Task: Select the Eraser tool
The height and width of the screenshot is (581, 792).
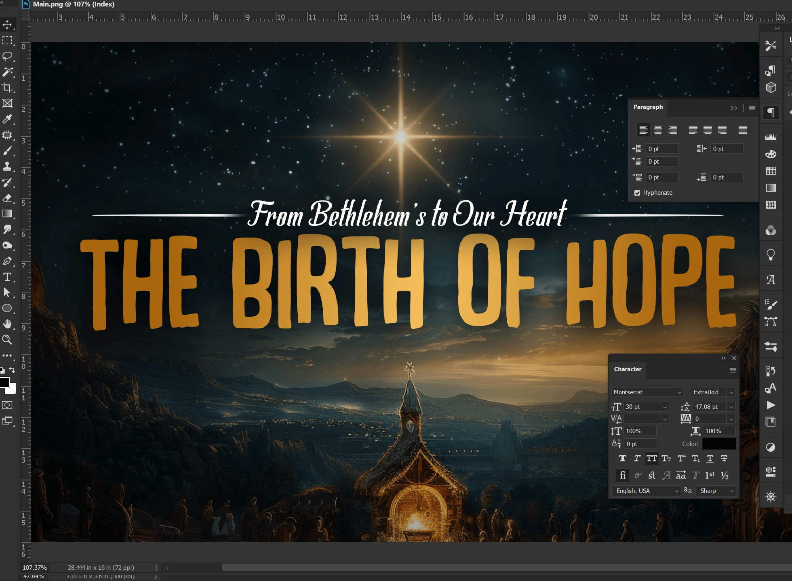Action: (7, 198)
